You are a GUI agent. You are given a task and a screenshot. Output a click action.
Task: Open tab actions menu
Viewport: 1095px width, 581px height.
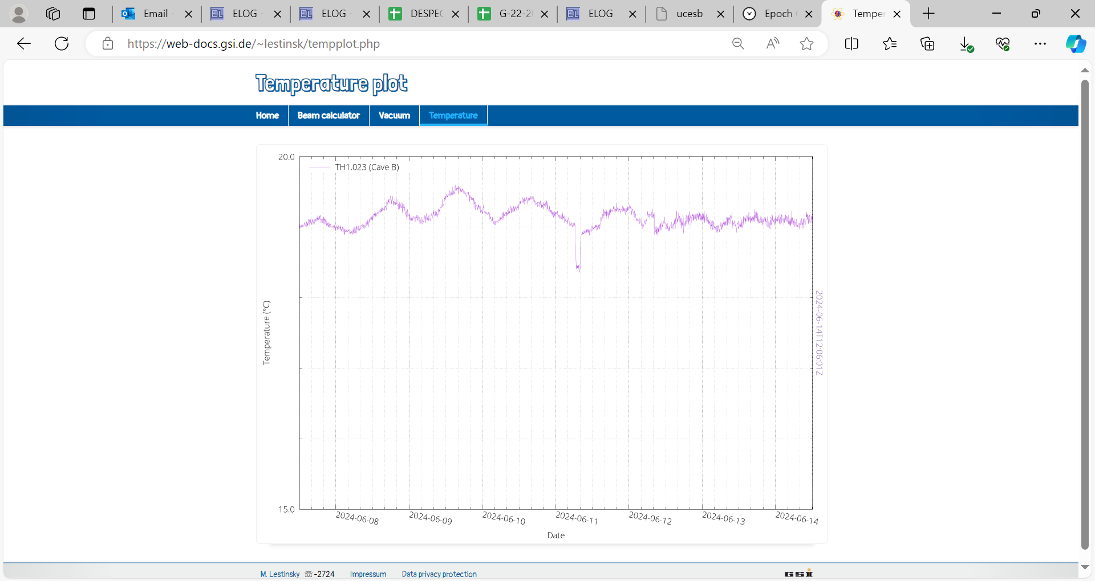tap(89, 14)
